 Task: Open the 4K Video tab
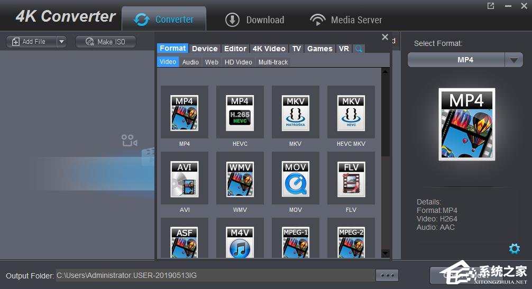[x=269, y=49]
